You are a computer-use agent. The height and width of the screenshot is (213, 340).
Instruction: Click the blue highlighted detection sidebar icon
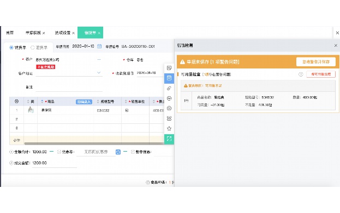(x=169, y=78)
